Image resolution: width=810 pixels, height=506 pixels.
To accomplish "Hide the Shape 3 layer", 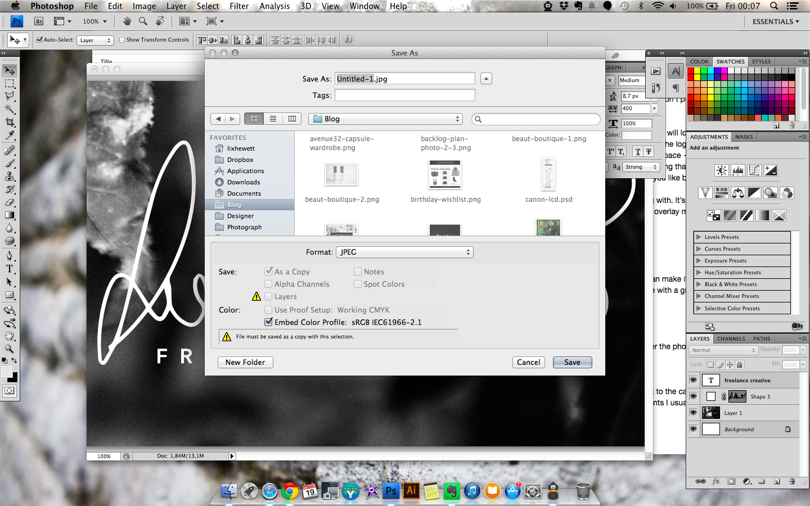I will 693,396.
